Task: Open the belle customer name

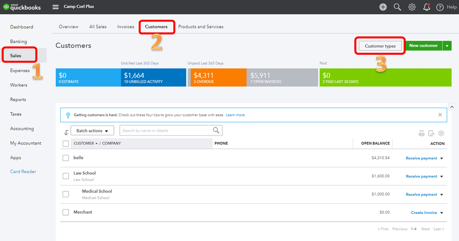Action: [x=79, y=158]
